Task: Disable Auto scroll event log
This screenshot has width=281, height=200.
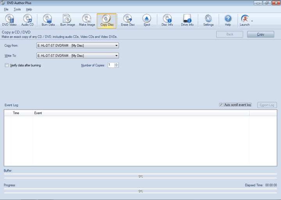Action: point(221,105)
